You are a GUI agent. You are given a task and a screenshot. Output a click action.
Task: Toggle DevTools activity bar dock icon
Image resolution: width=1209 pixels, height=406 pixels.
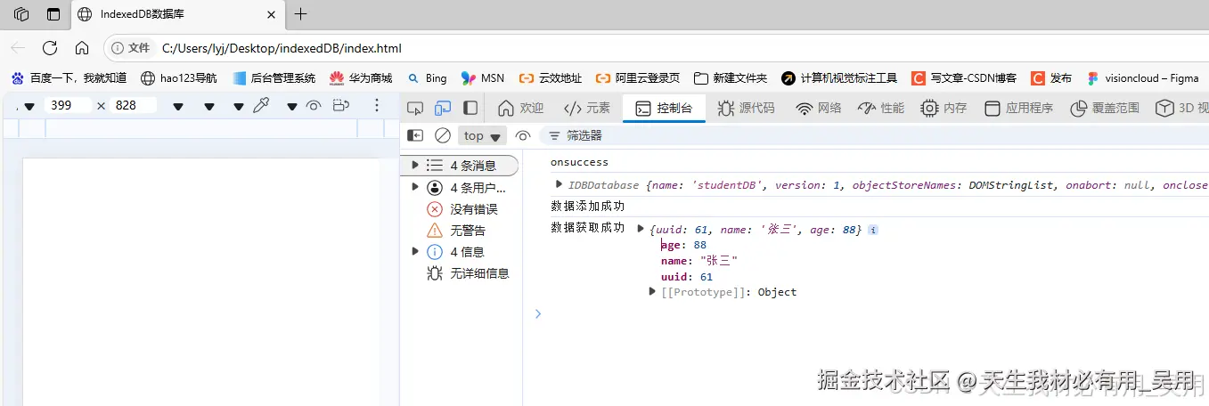(x=470, y=108)
